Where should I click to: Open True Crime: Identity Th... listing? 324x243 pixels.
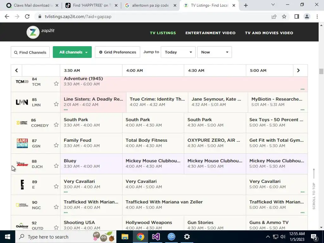(157, 102)
